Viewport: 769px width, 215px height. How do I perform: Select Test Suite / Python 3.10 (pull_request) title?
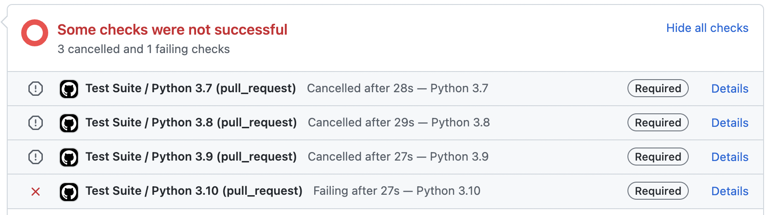point(194,191)
